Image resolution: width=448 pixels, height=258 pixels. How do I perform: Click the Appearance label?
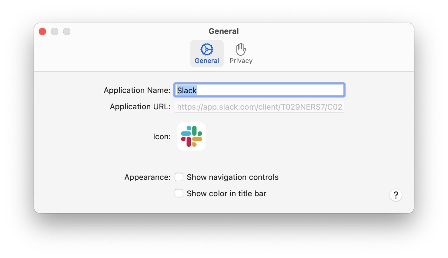pos(148,177)
